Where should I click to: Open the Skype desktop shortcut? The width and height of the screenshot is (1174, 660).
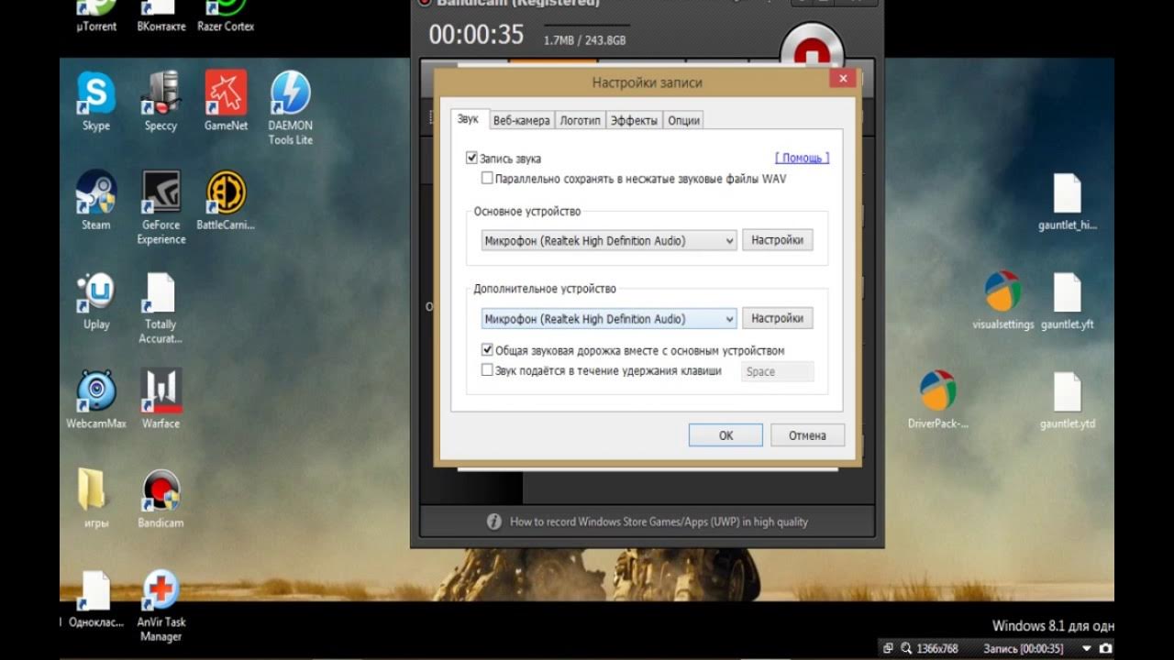pyautogui.click(x=95, y=102)
